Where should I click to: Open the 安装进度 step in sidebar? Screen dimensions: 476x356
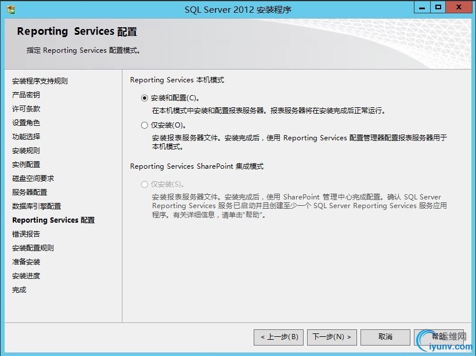(26, 276)
